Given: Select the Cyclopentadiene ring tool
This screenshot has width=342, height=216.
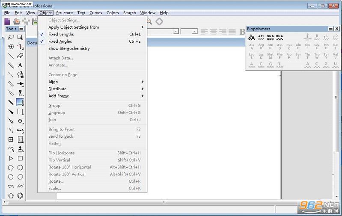Looking at the screenshot, I should [x=11, y=195].
